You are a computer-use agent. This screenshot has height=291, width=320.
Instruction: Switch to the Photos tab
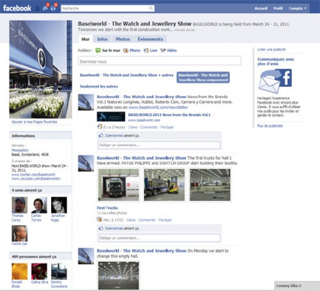pos(123,39)
